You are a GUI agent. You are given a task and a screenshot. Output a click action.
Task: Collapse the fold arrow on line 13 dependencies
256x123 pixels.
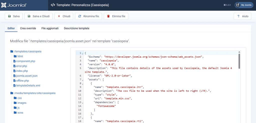point(82,103)
